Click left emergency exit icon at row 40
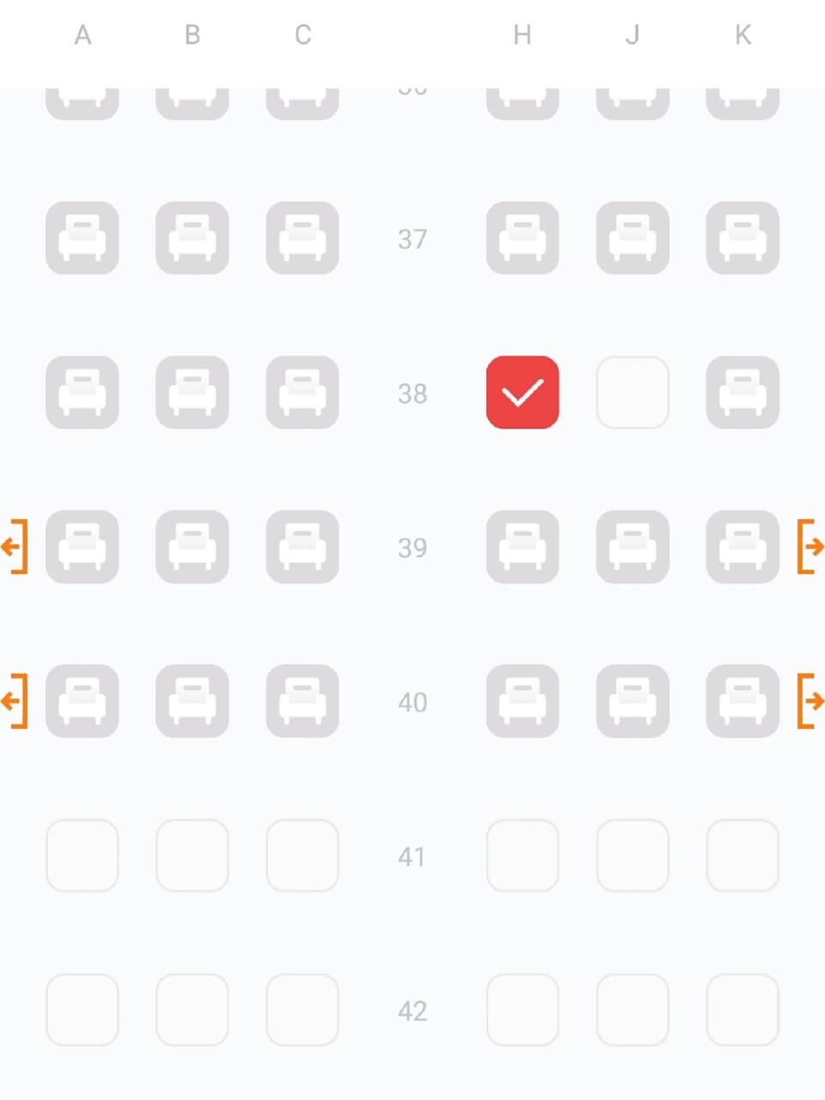 15,701
